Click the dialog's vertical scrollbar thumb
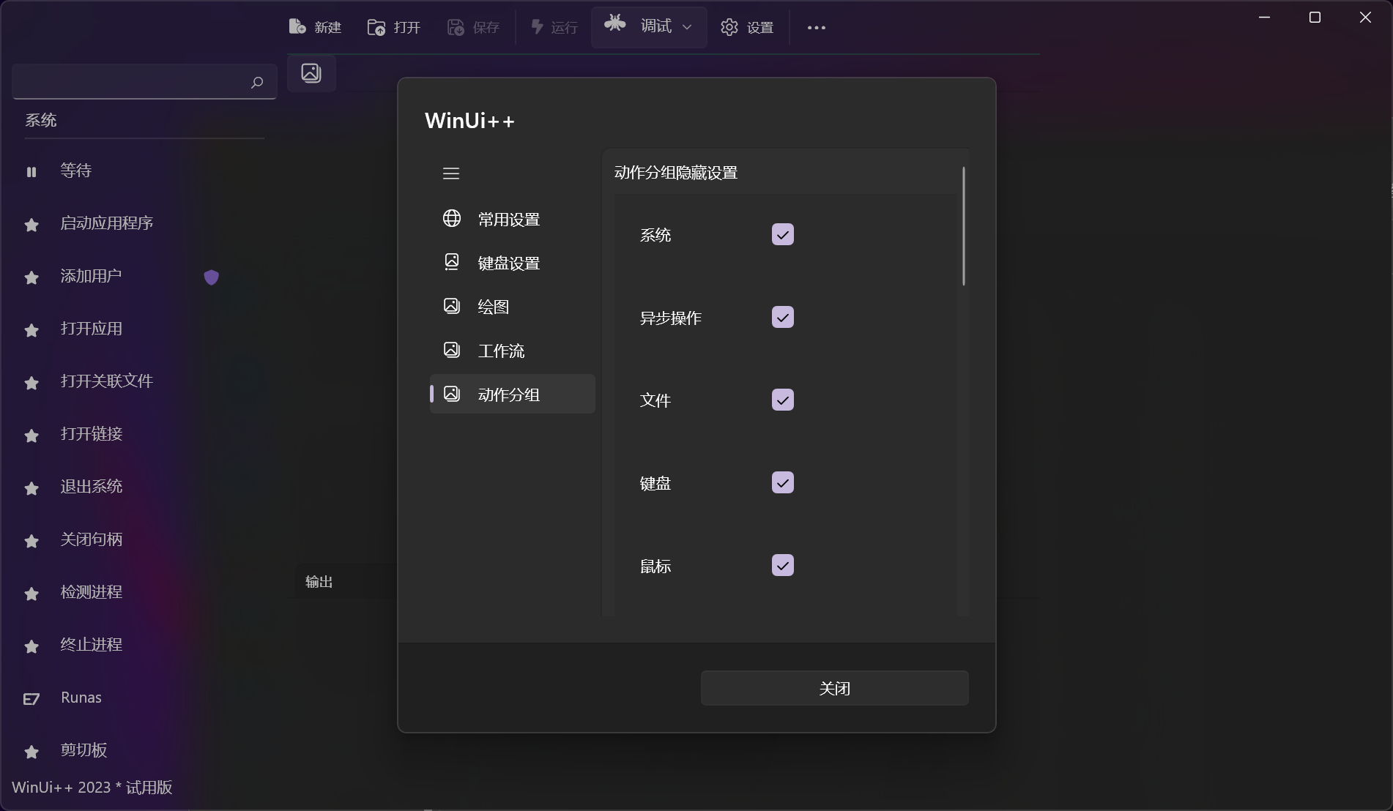 pos(964,226)
